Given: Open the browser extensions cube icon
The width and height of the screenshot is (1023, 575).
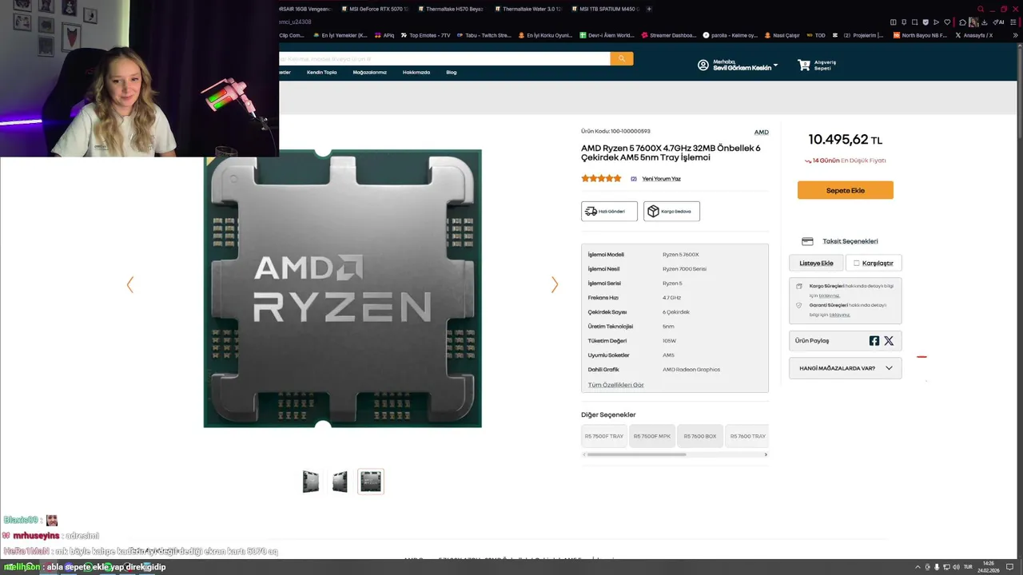Looking at the screenshot, I should pyautogui.click(x=963, y=22).
